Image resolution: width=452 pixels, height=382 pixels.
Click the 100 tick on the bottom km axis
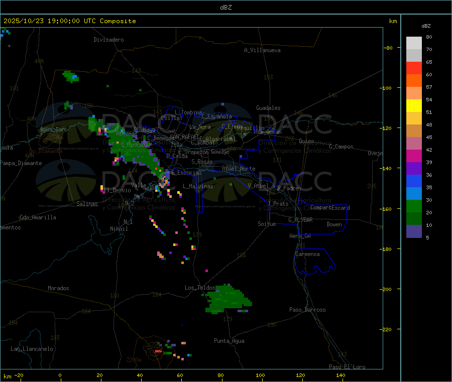[x=260, y=375]
